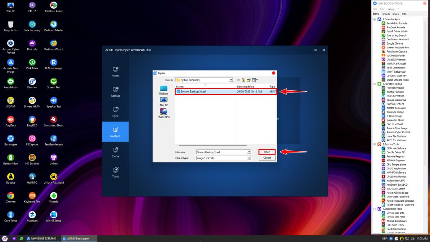Viewport: 430px width, 242px height.
Task: Open Macrium desktop icon
Action: (x=32, y=217)
